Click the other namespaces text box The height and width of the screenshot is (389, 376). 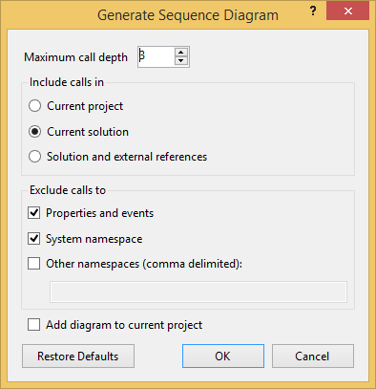click(x=198, y=292)
